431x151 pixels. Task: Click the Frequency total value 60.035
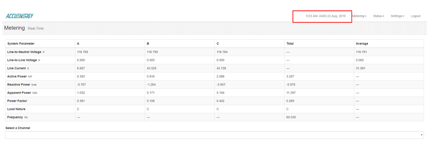click(291, 117)
